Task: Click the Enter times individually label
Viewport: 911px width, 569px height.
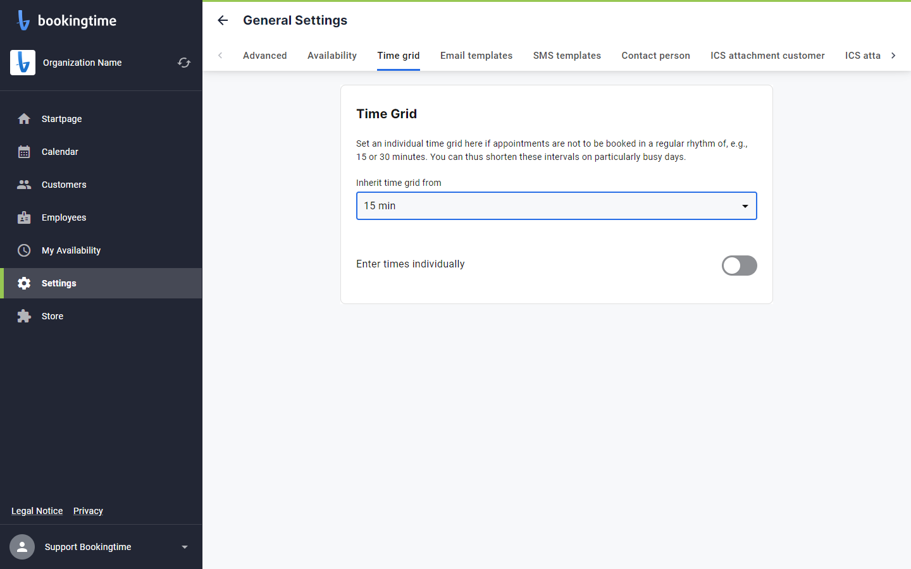Action: click(411, 264)
